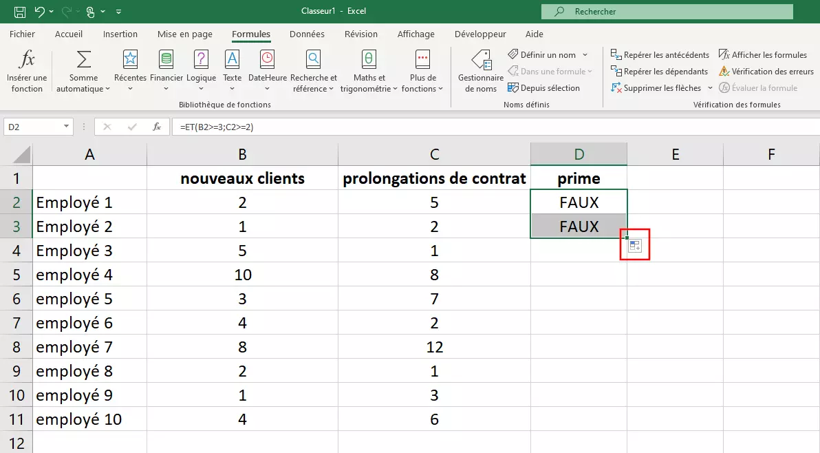820x453 pixels.
Task: Select the cell 'Employé 3'
Action: tap(89, 251)
